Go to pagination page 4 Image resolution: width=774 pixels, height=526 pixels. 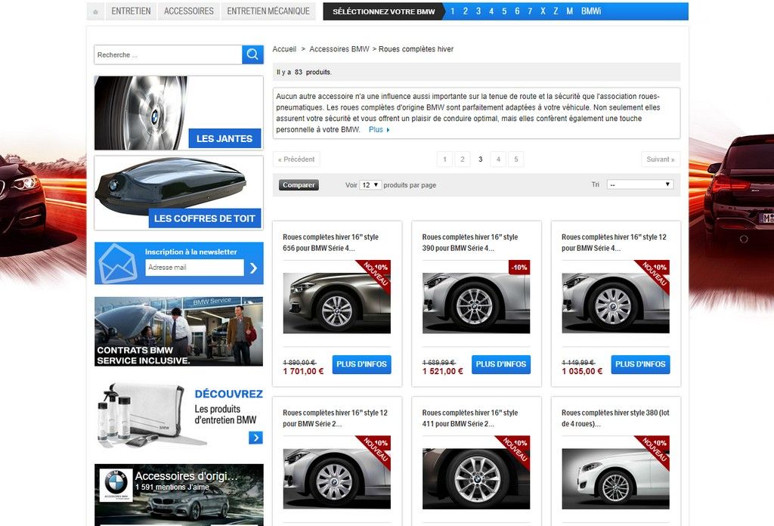point(498,159)
